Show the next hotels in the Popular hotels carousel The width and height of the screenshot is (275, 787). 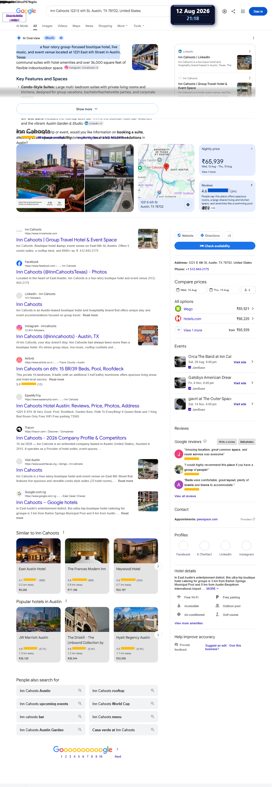(158, 635)
